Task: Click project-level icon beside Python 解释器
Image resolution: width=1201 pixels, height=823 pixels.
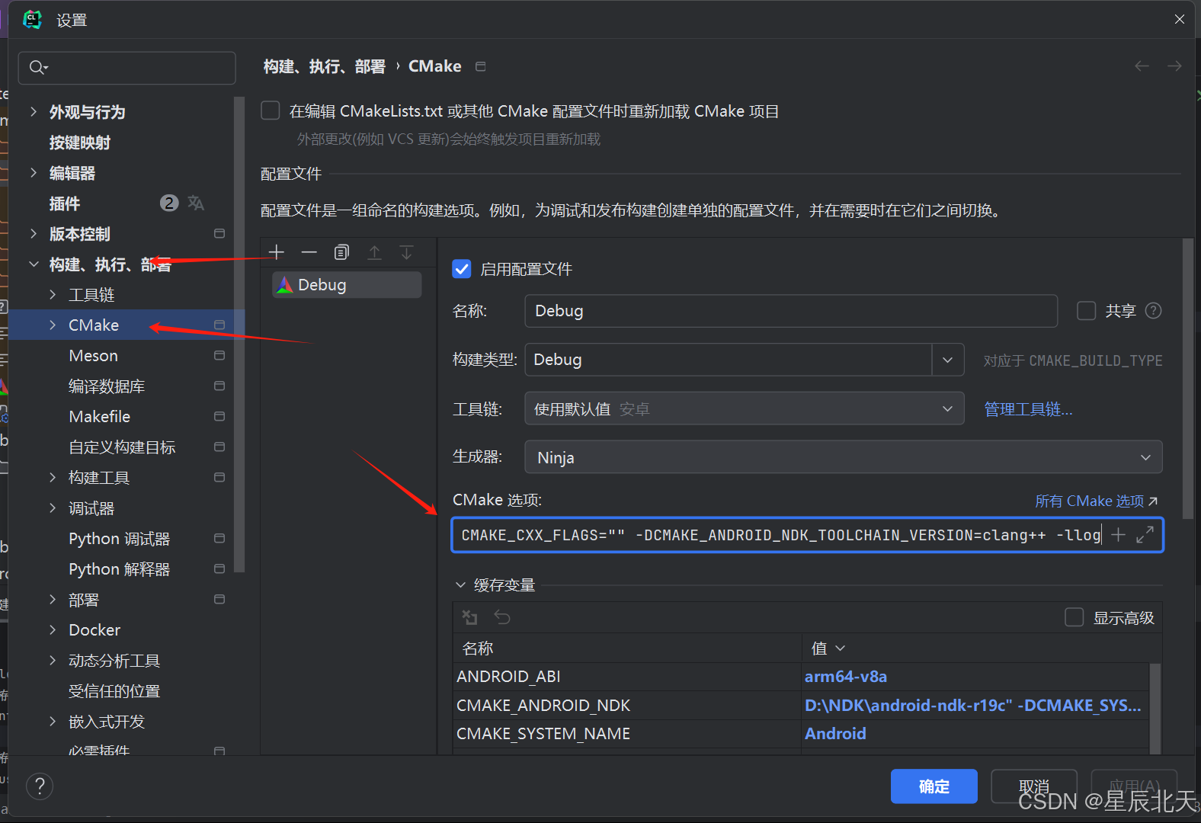Action: coord(219,568)
